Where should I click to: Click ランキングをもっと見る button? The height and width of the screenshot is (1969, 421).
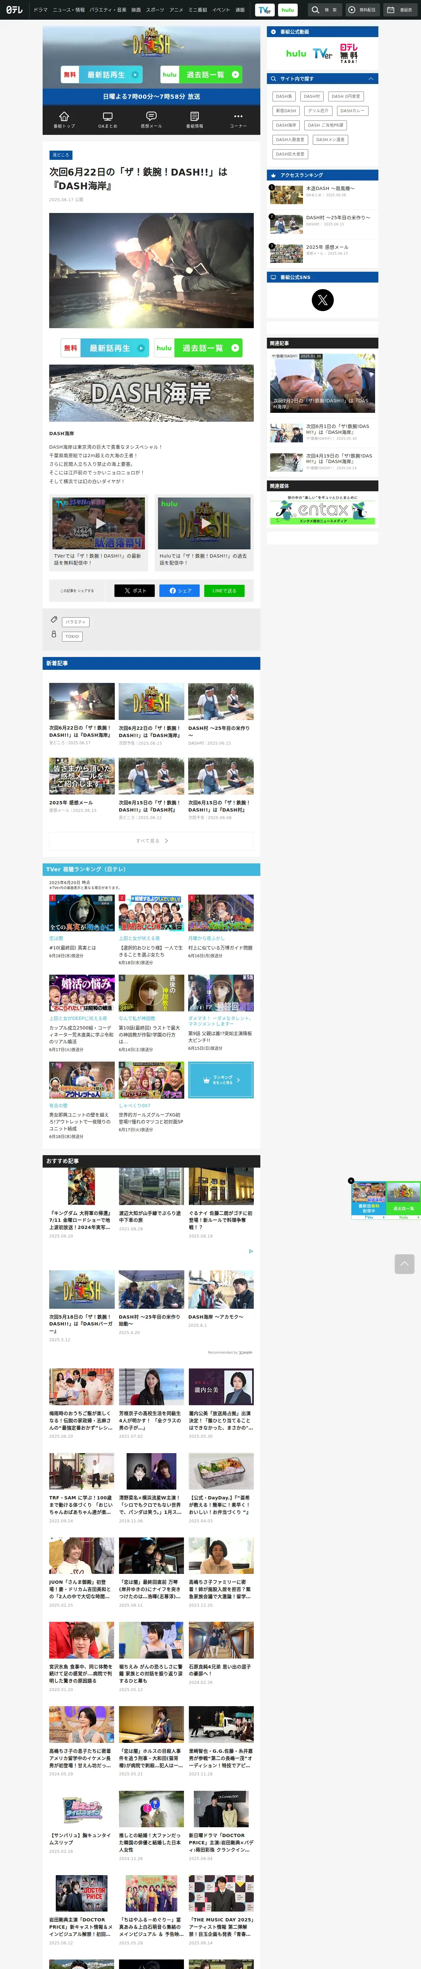tap(221, 1080)
